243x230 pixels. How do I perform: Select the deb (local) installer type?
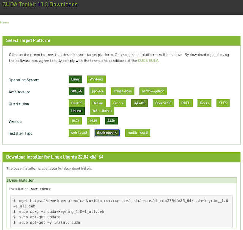(x=79, y=133)
